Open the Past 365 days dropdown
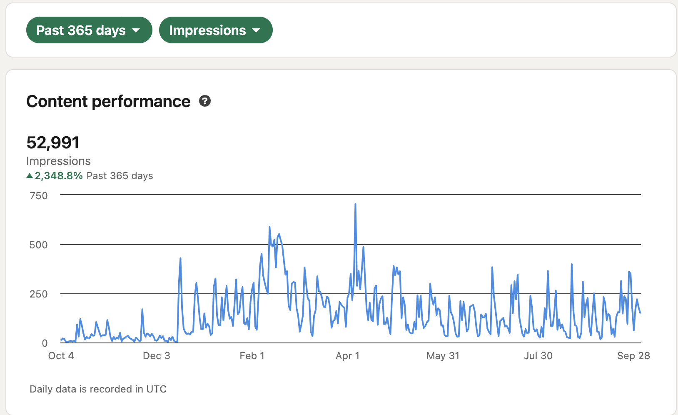 (89, 30)
